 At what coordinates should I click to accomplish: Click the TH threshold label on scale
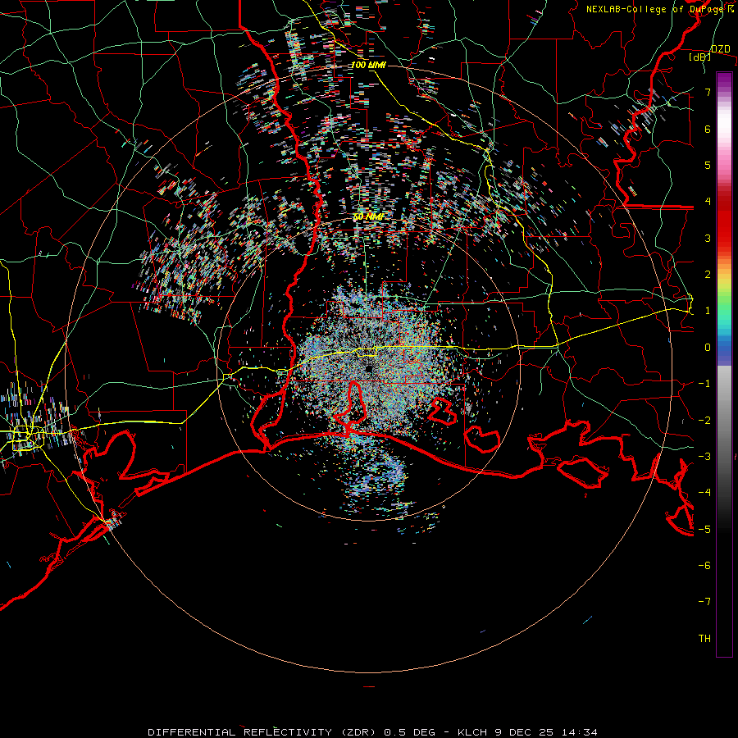click(x=704, y=639)
